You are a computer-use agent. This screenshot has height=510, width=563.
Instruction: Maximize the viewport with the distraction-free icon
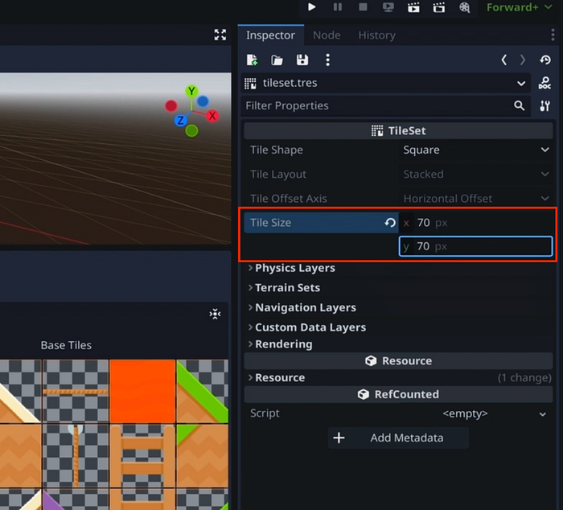220,35
